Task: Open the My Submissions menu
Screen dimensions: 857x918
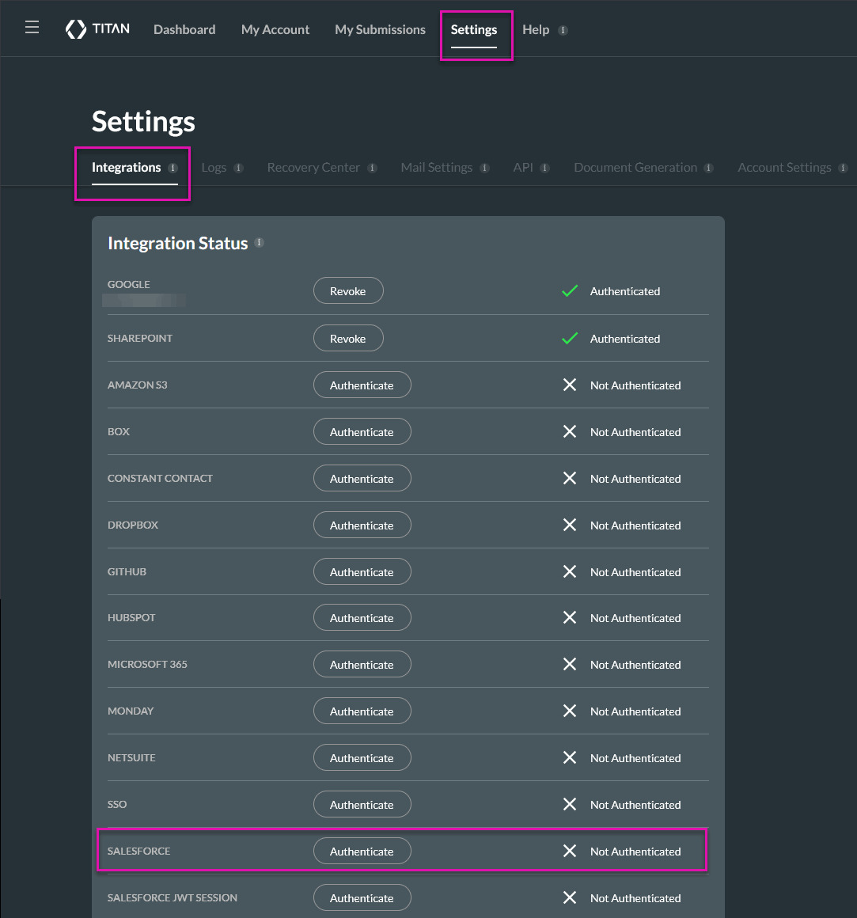Action: coord(380,29)
